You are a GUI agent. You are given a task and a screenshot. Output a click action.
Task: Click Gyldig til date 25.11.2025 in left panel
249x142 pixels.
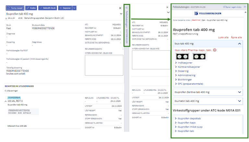tap(116, 101)
